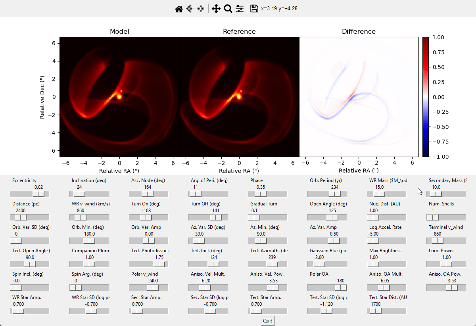Viewport: 476px width, 326px height.
Task: Adjust the Aniso. Vel. Pow. slider
Action: point(267,288)
